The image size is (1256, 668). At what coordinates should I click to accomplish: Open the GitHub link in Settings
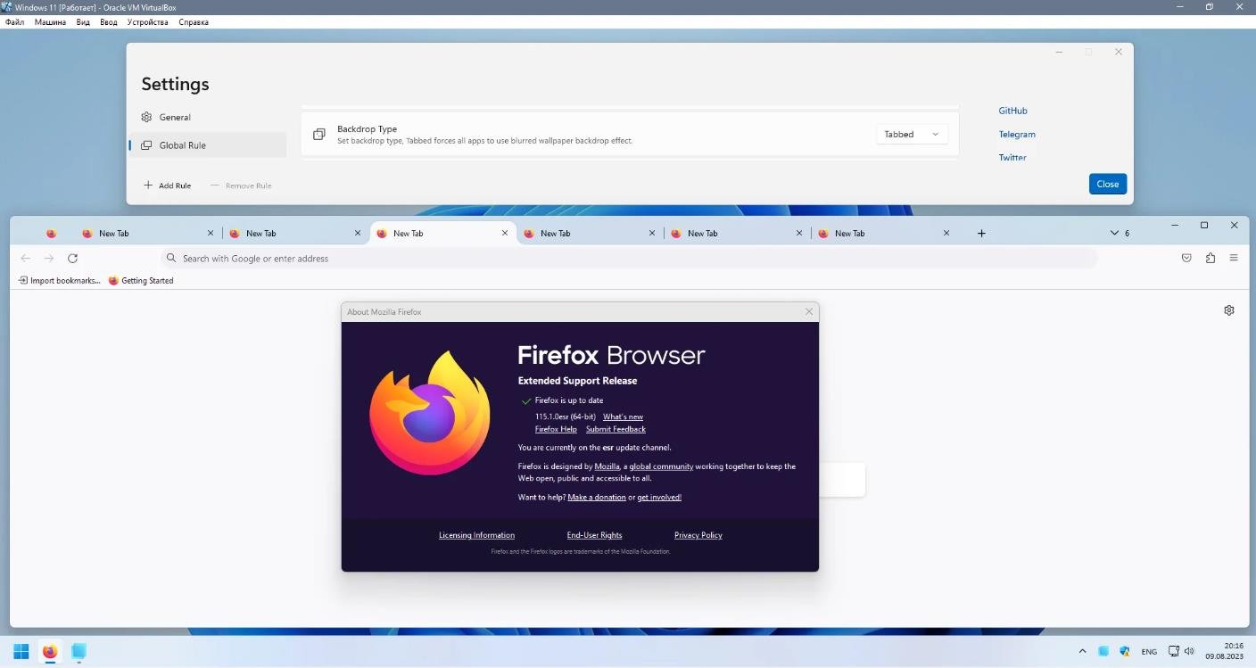pyautogui.click(x=1012, y=111)
